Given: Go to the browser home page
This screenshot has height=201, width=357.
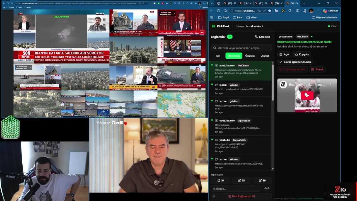Looking at the screenshot, I should point(225,11).
